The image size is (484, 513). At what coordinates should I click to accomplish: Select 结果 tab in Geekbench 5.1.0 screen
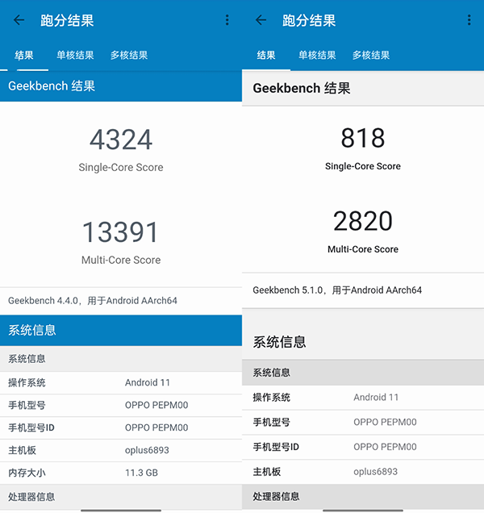[266, 56]
